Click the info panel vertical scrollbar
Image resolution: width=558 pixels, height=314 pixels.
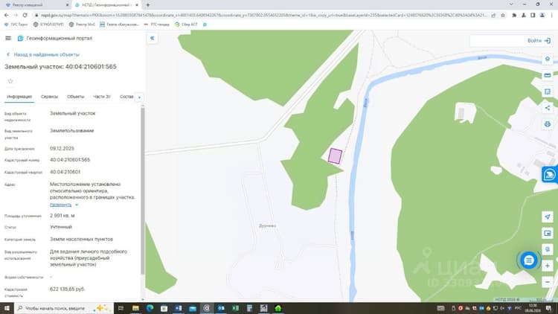[x=143, y=190]
